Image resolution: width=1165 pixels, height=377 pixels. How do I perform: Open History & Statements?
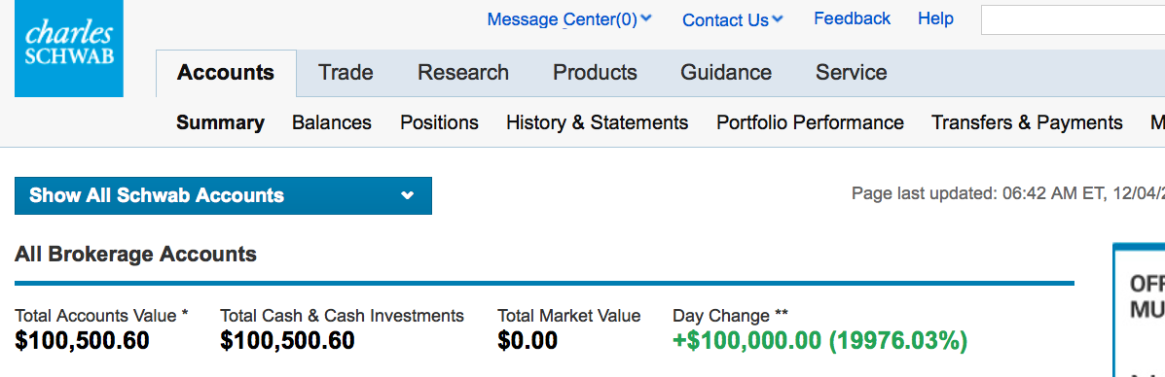(598, 122)
